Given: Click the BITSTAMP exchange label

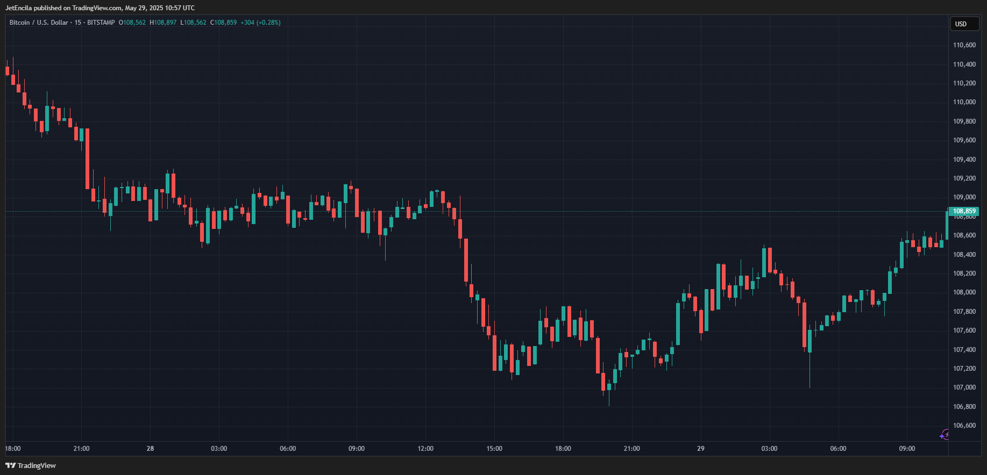Looking at the screenshot, I should (101, 23).
